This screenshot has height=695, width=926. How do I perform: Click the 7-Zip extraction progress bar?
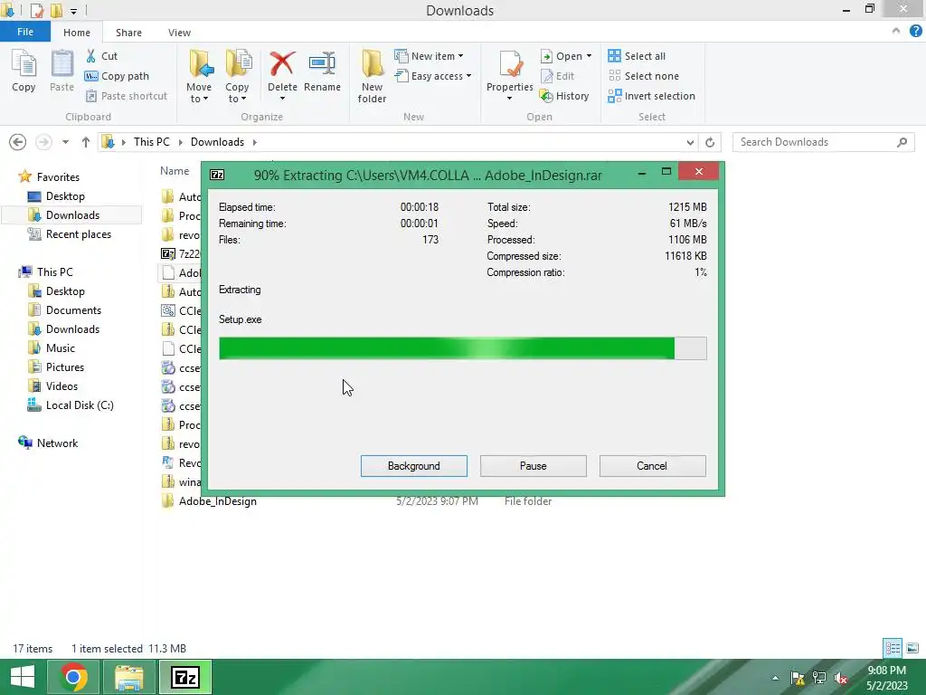[462, 348]
